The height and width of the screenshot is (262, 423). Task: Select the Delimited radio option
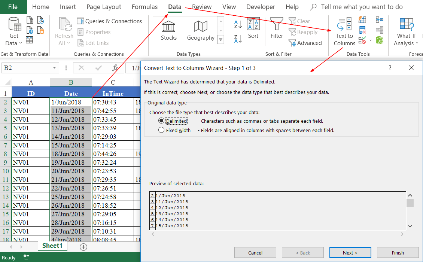point(161,121)
